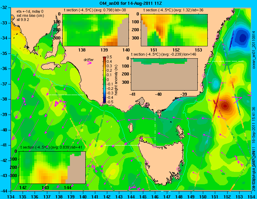257x199 pixels.
Task: Click Kangaroo Island on the map
Action: coord(51,67)
